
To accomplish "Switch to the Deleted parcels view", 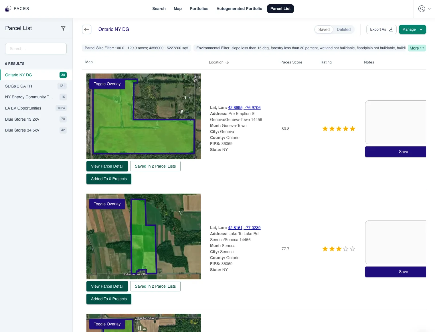I will coord(343,29).
